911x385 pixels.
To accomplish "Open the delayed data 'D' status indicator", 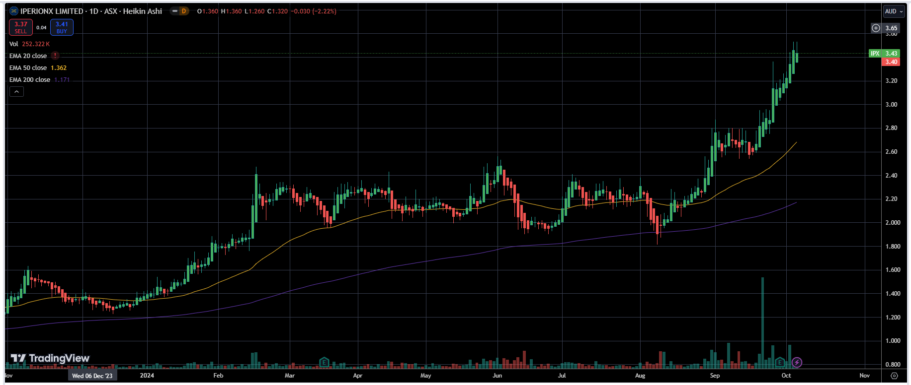I will pos(183,11).
